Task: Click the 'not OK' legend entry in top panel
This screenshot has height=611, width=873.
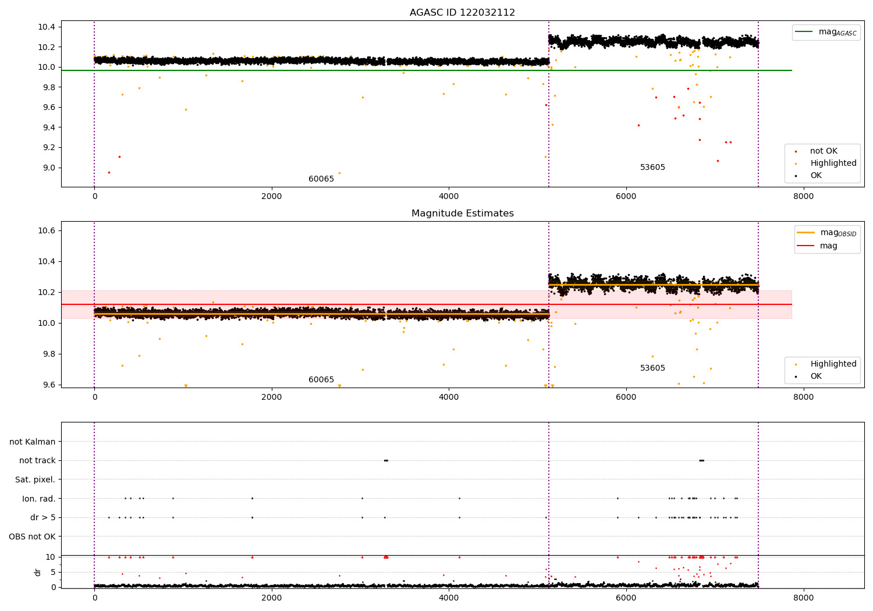Action: (824, 151)
